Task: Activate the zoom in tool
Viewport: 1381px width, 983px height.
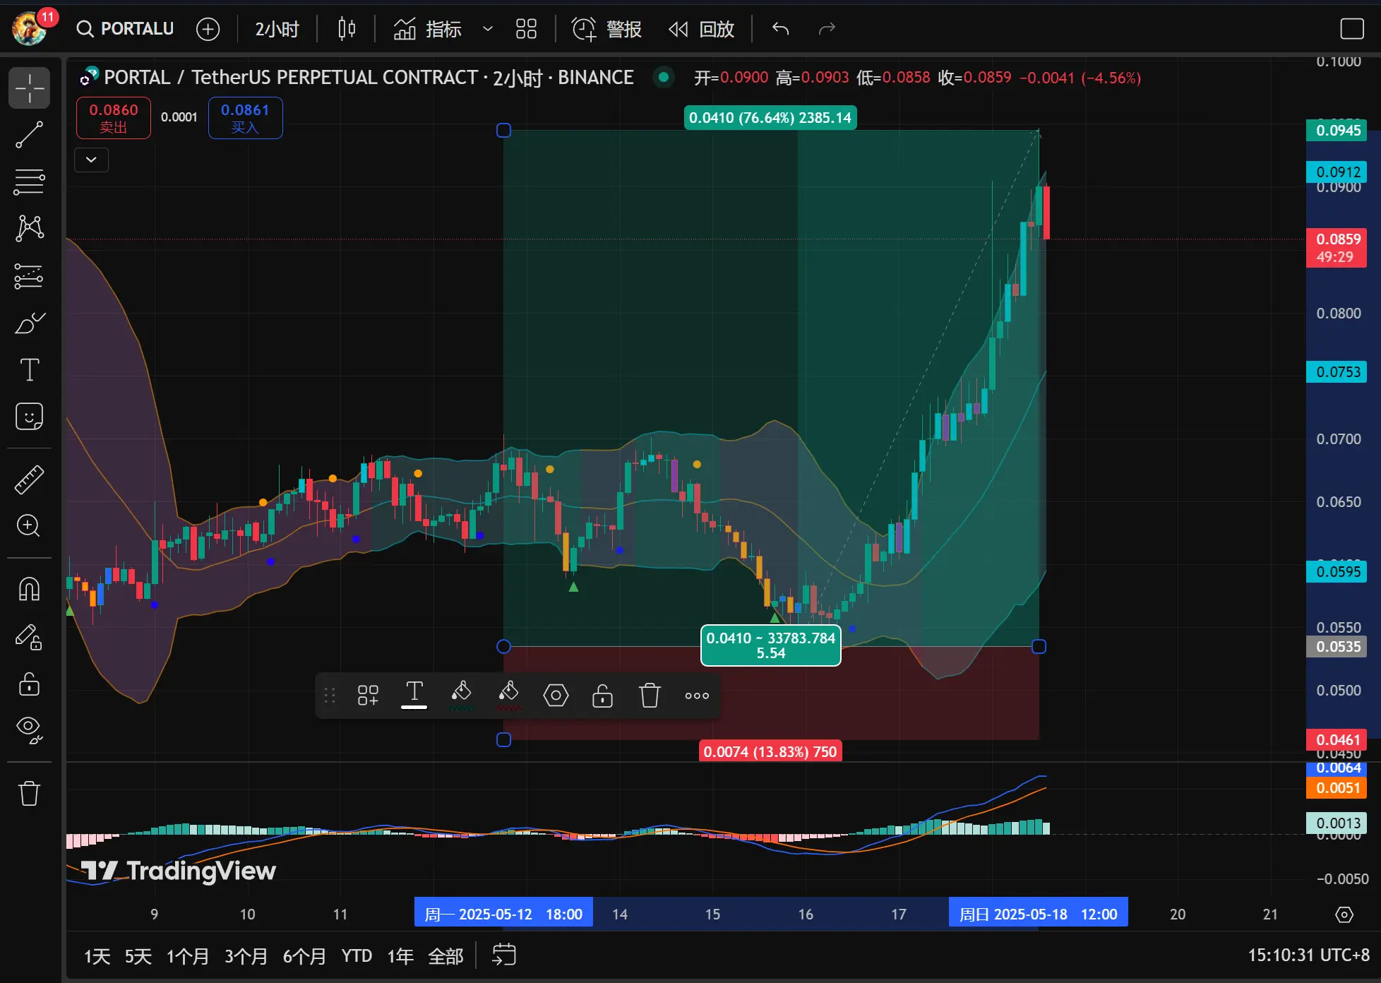Action: [x=29, y=525]
